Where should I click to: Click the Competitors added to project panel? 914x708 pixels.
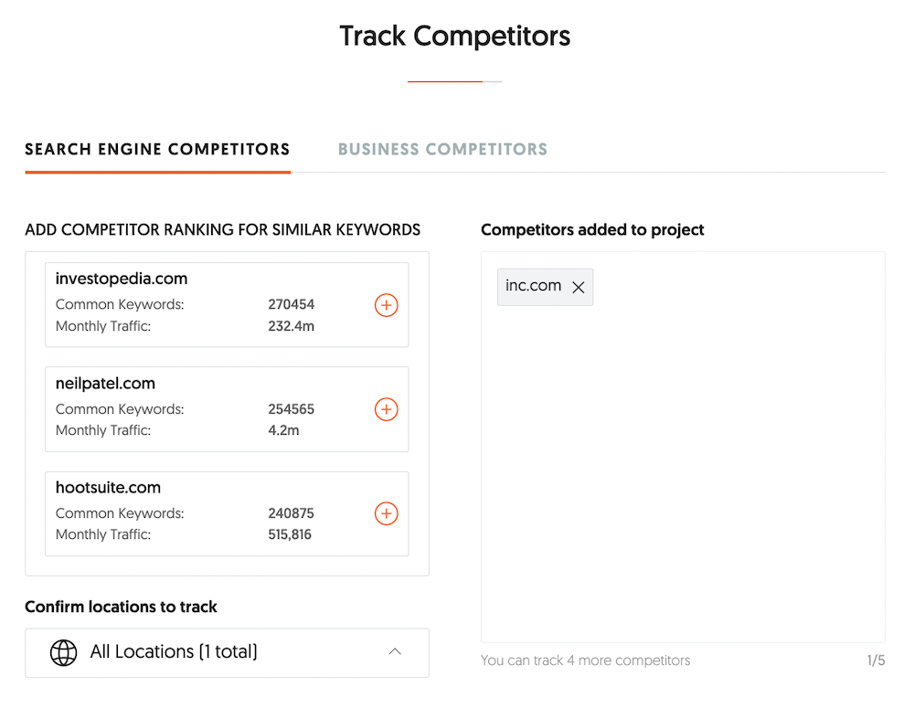683,448
